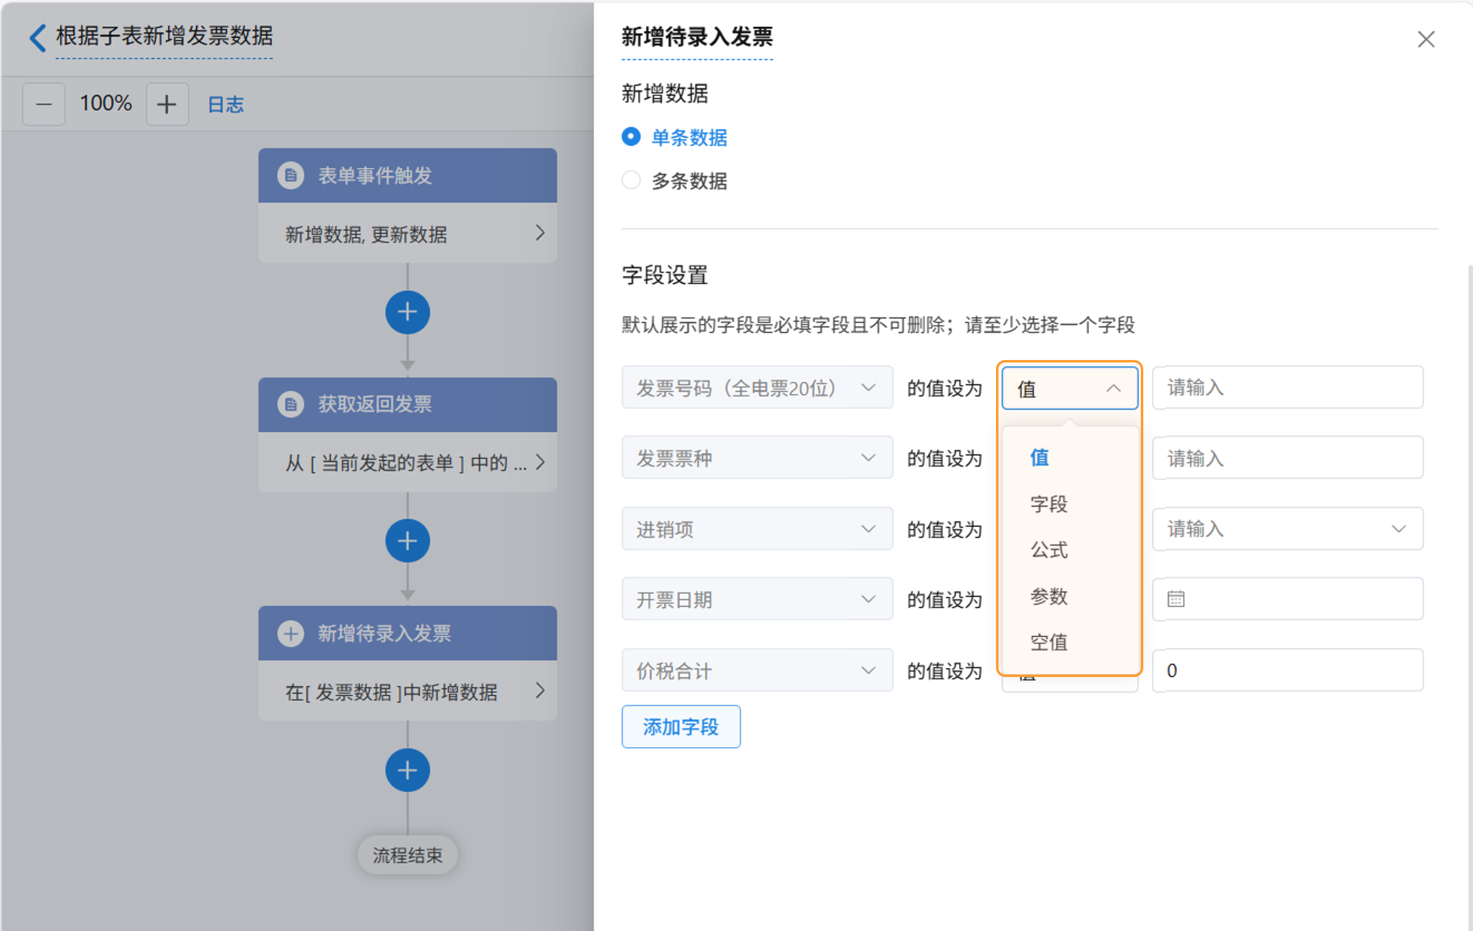Close the 新增待录入发票 panel
Image resolution: width=1473 pixels, height=931 pixels.
point(1426,40)
